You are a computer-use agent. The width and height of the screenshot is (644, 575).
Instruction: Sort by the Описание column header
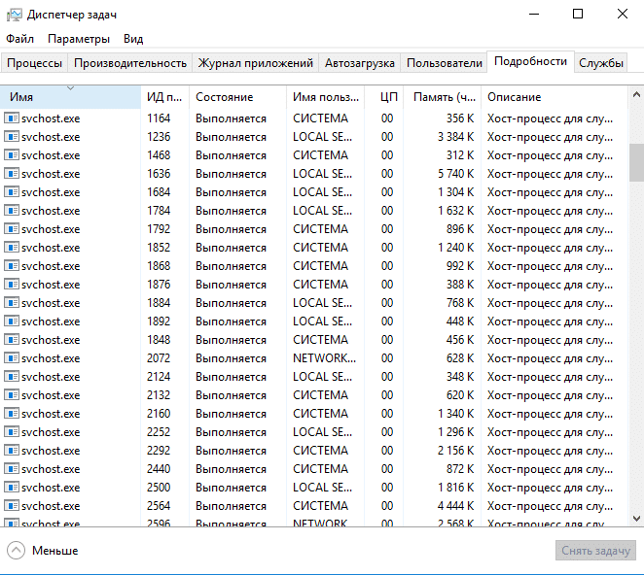tap(555, 97)
